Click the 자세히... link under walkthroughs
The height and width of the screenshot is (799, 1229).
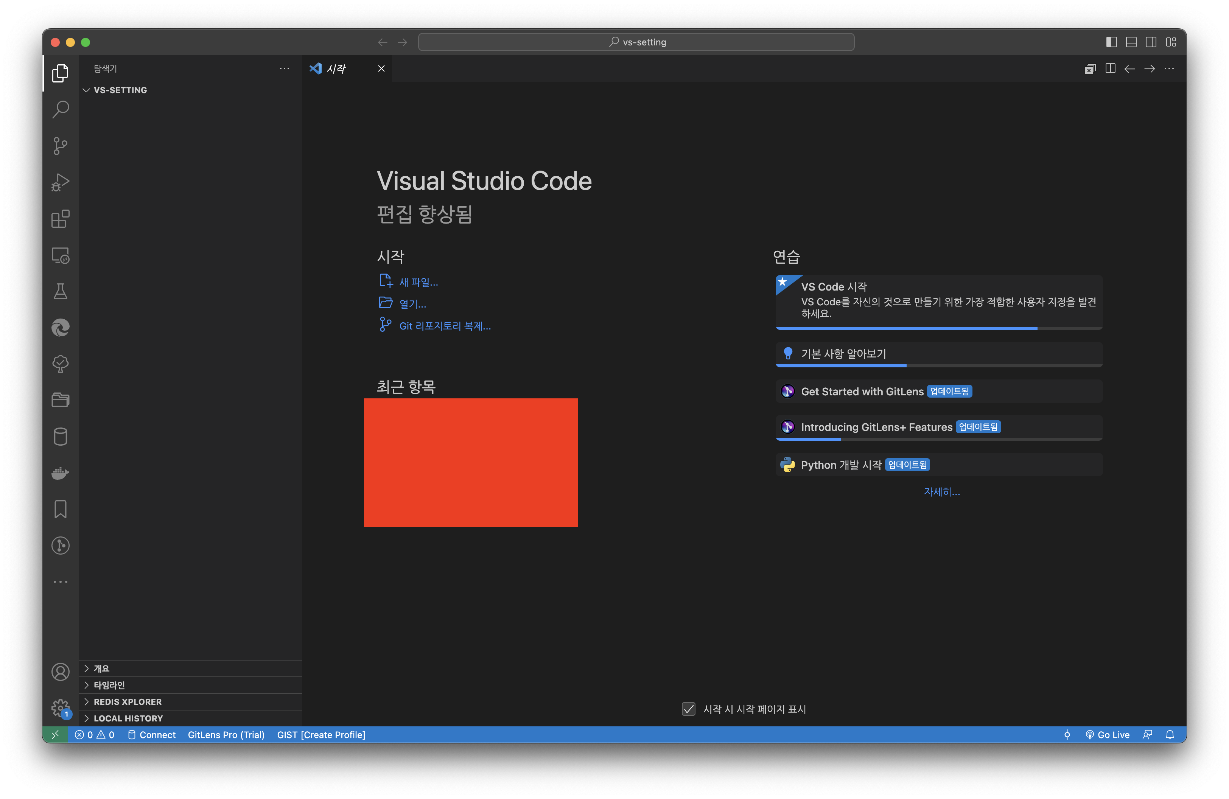click(941, 492)
